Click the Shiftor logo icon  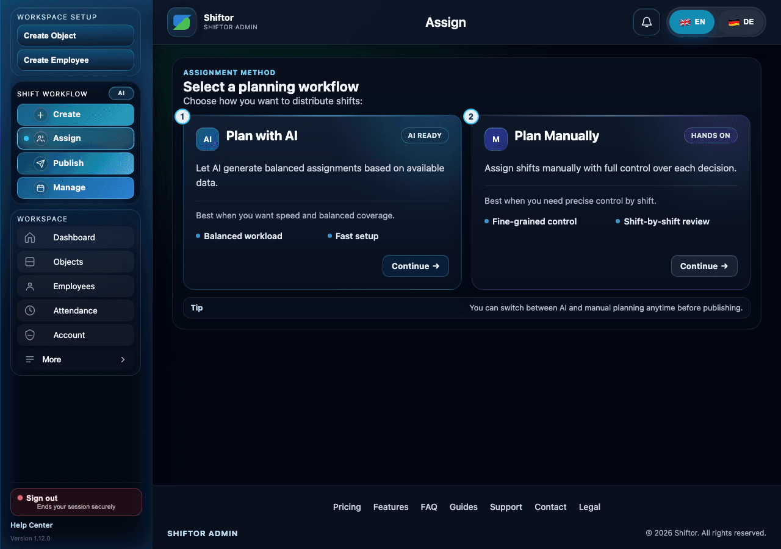click(182, 22)
